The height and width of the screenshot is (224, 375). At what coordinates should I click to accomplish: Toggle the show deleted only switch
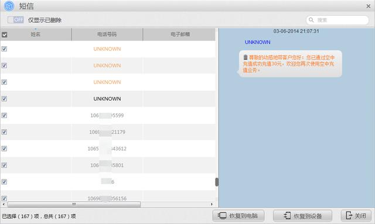tap(16, 20)
